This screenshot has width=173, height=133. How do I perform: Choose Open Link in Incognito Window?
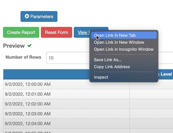click(124, 49)
